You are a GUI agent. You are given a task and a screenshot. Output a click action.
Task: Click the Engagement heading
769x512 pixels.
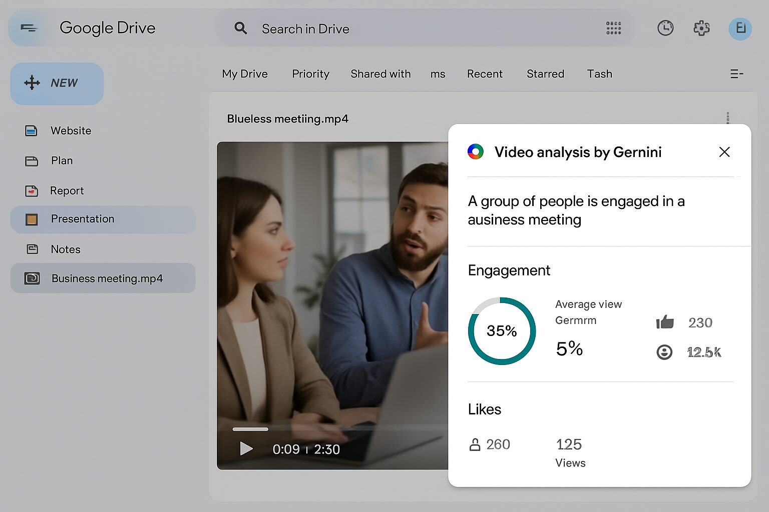[509, 270]
